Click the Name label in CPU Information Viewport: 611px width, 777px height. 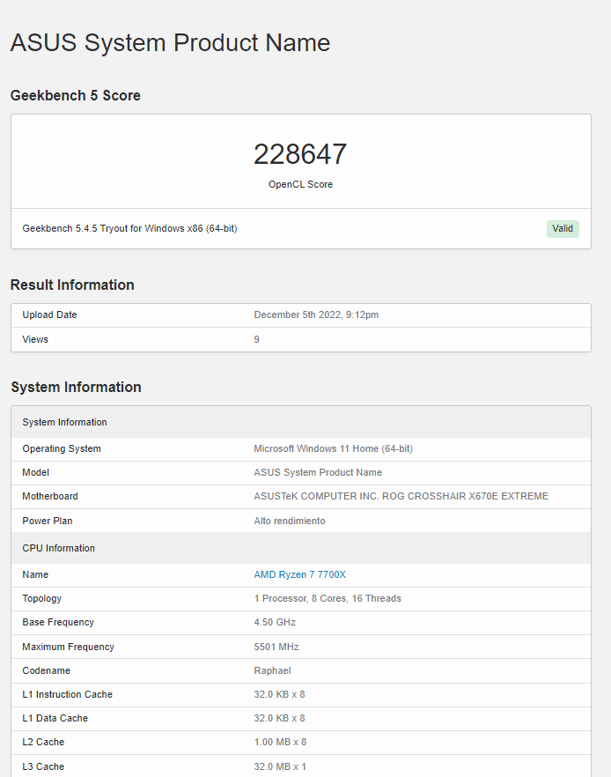click(x=35, y=574)
